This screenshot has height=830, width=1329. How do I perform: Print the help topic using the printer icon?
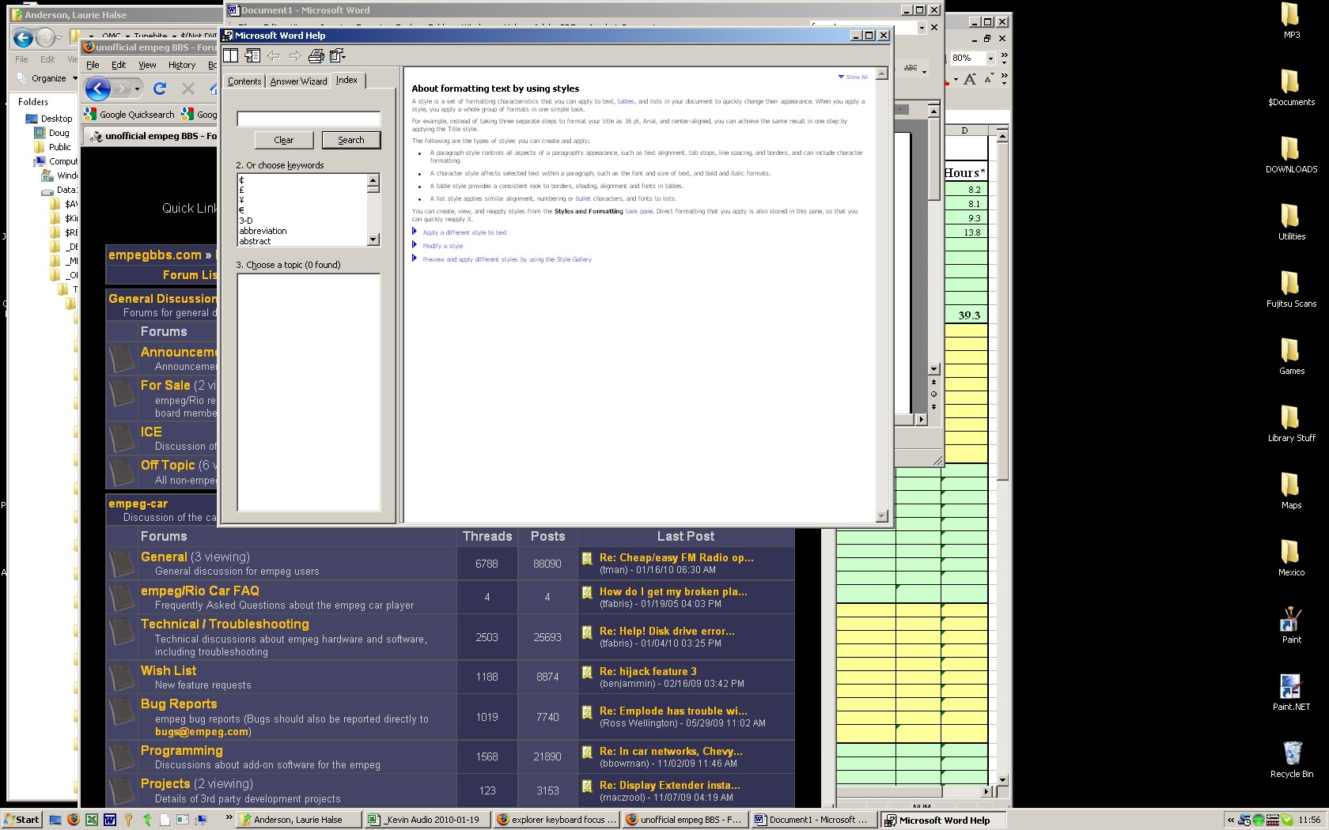click(316, 55)
